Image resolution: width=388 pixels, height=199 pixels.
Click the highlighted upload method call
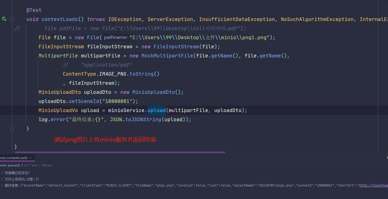pyautogui.click(x=157, y=110)
